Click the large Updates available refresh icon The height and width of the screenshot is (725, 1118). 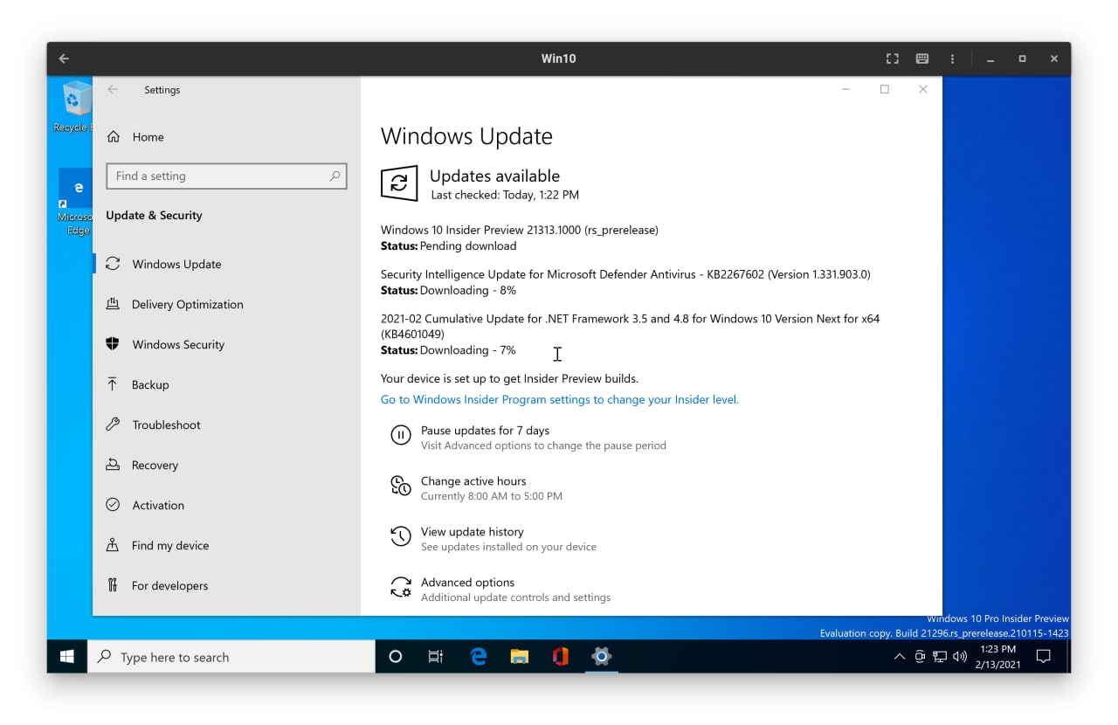(x=399, y=183)
